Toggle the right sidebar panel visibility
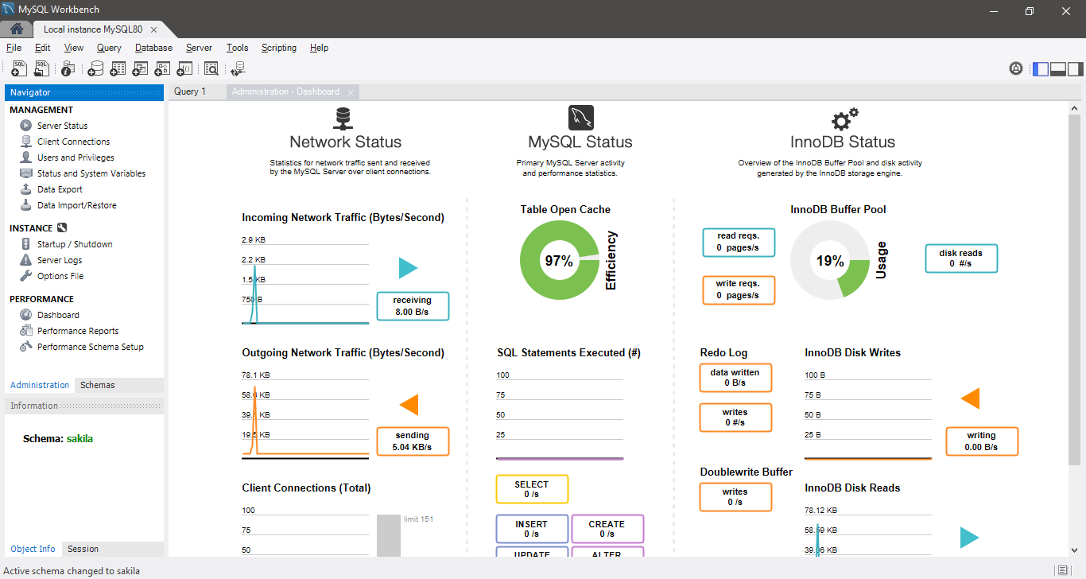Image resolution: width=1086 pixels, height=579 pixels. pyautogui.click(x=1076, y=68)
